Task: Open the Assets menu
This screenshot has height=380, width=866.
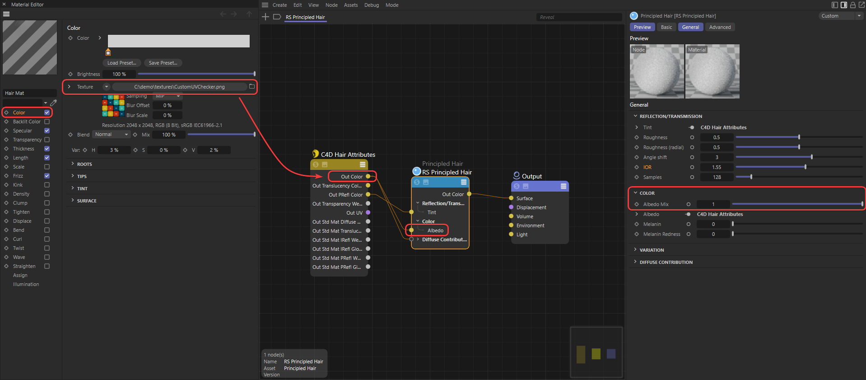Action: (350, 5)
